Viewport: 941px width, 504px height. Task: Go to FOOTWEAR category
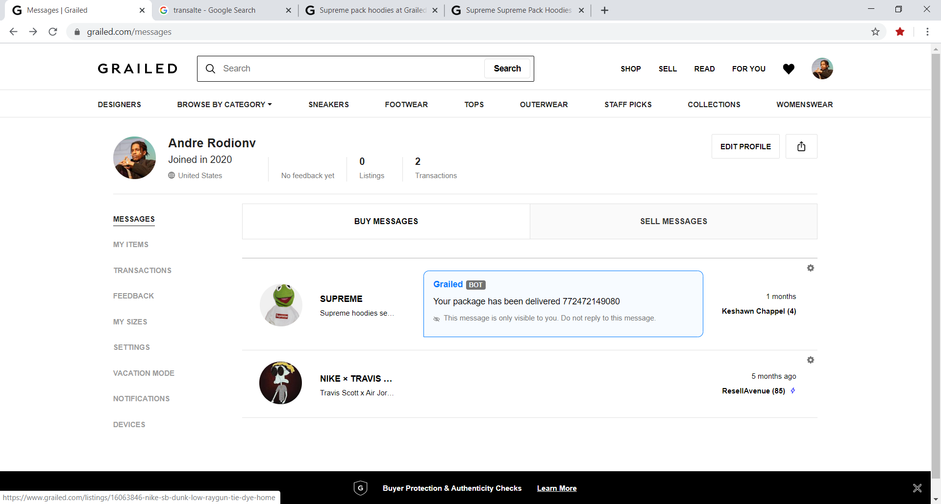click(406, 105)
